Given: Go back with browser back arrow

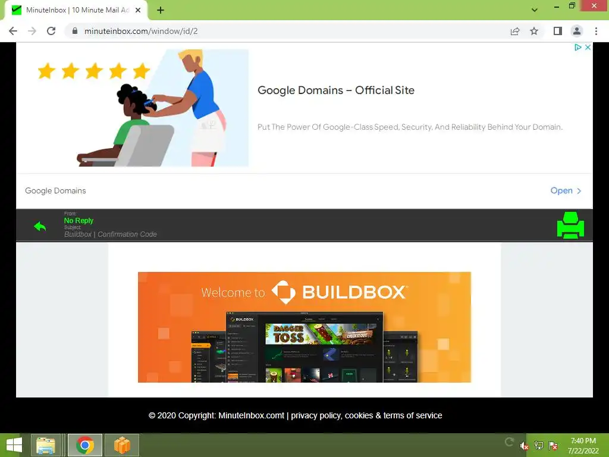Looking at the screenshot, I should [13, 31].
